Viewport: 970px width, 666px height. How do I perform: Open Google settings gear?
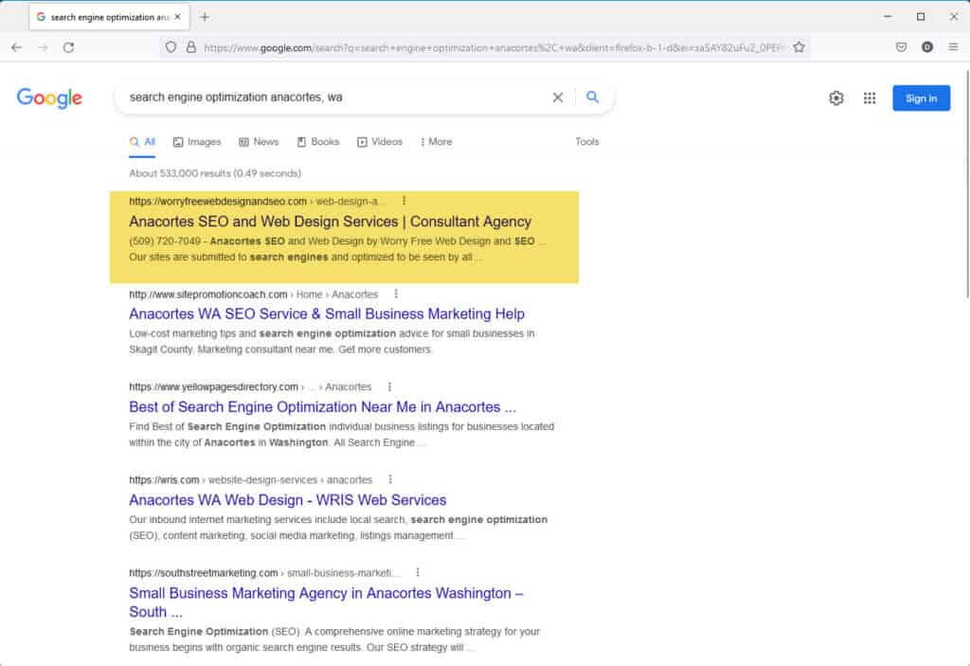pyautogui.click(x=835, y=98)
